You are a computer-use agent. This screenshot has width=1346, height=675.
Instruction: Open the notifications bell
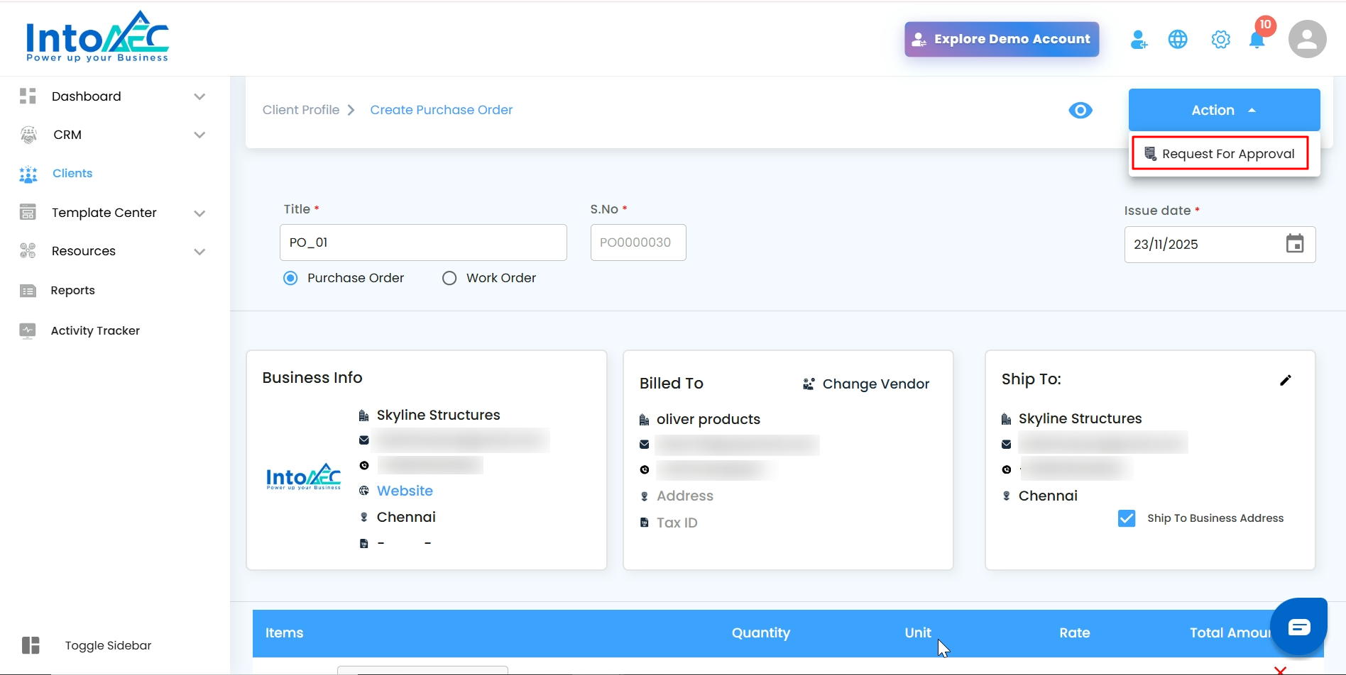tap(1257, 40)
